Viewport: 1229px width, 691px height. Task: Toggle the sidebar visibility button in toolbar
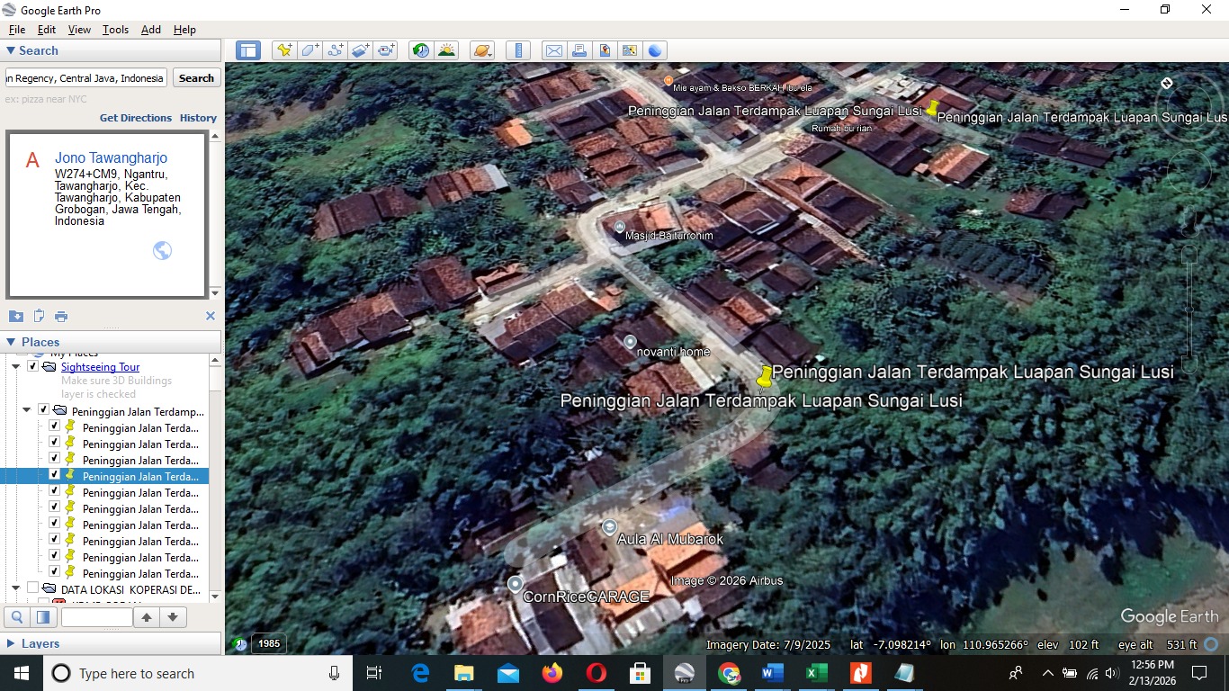click(248, 50)
